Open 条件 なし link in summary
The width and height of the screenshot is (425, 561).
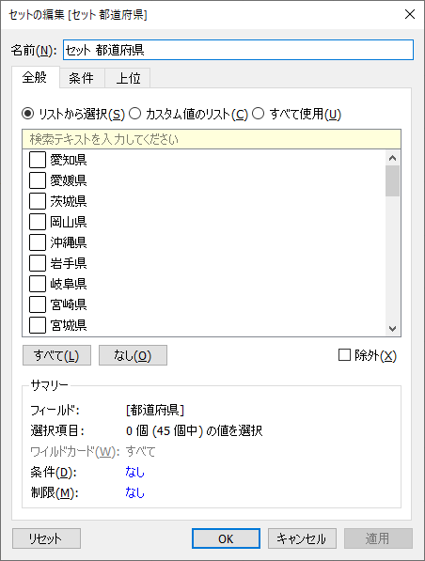click(x=135, y=473)
